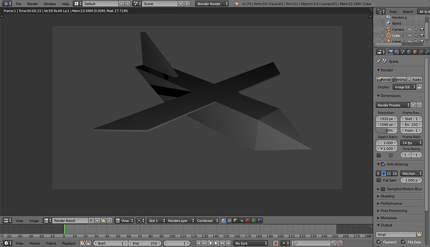Open the Display Image Editor dropdown
The width and height of the screenshot is (430, 247).
(x=404, y=87)
